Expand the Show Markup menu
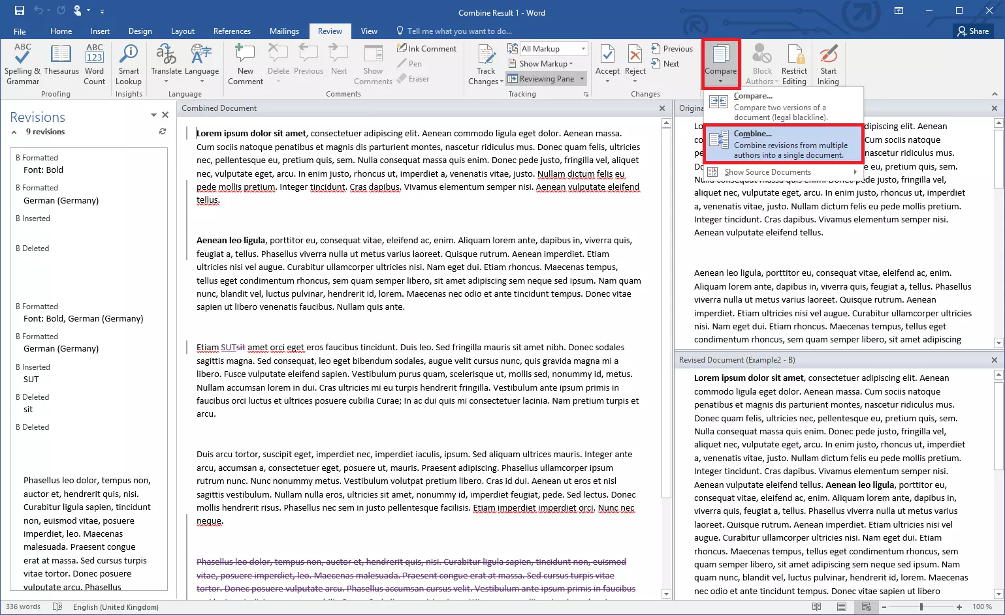1005x615 pixels. coord(541,63)
